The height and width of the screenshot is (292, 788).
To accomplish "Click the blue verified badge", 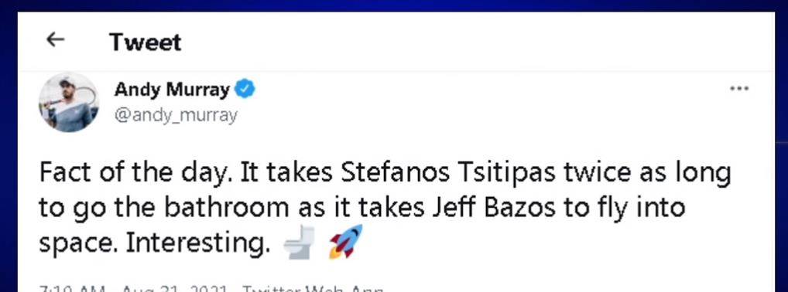I will pos(245,90).
